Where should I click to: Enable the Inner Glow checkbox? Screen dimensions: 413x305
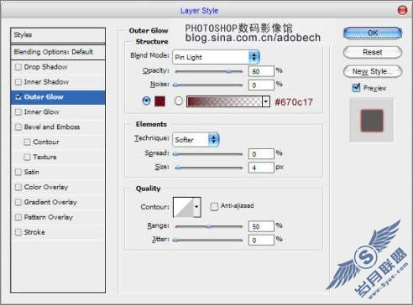(18, 112)
